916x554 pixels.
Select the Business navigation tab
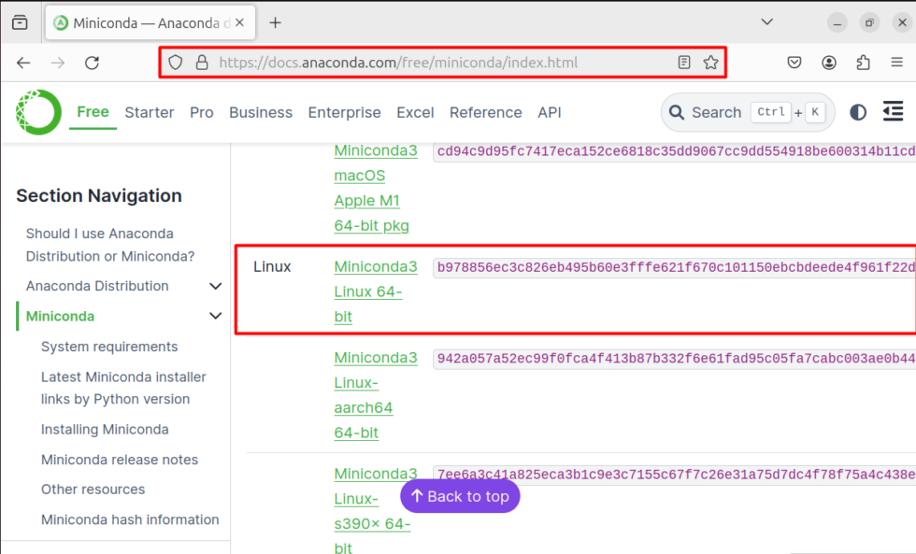[x=261, y=112]
